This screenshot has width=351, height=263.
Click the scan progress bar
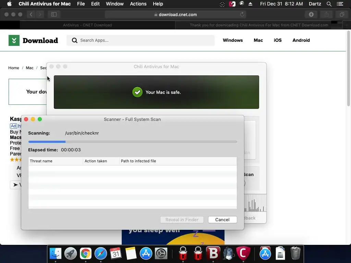click(133, 141)
